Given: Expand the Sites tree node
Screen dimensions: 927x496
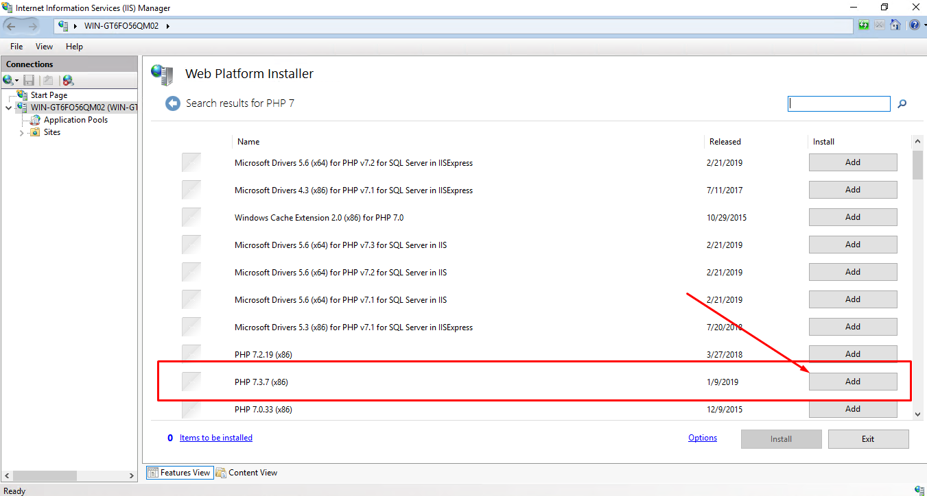Looking at the screenshot, I should [x=22, y=133].
